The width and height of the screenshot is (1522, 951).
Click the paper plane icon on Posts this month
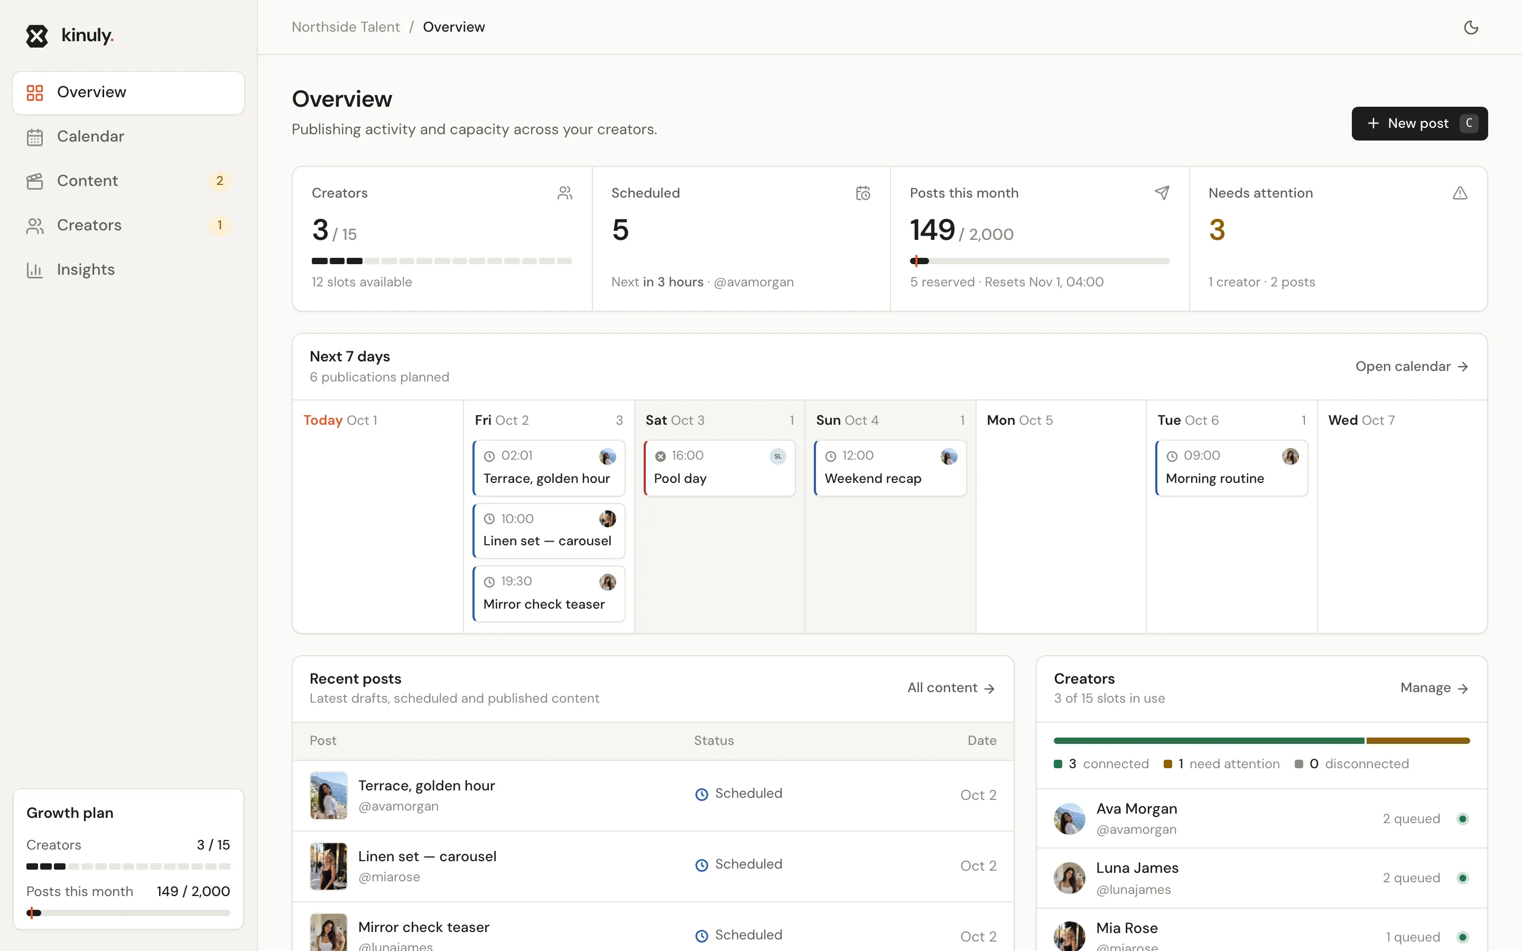click(x=1162, y=193)
